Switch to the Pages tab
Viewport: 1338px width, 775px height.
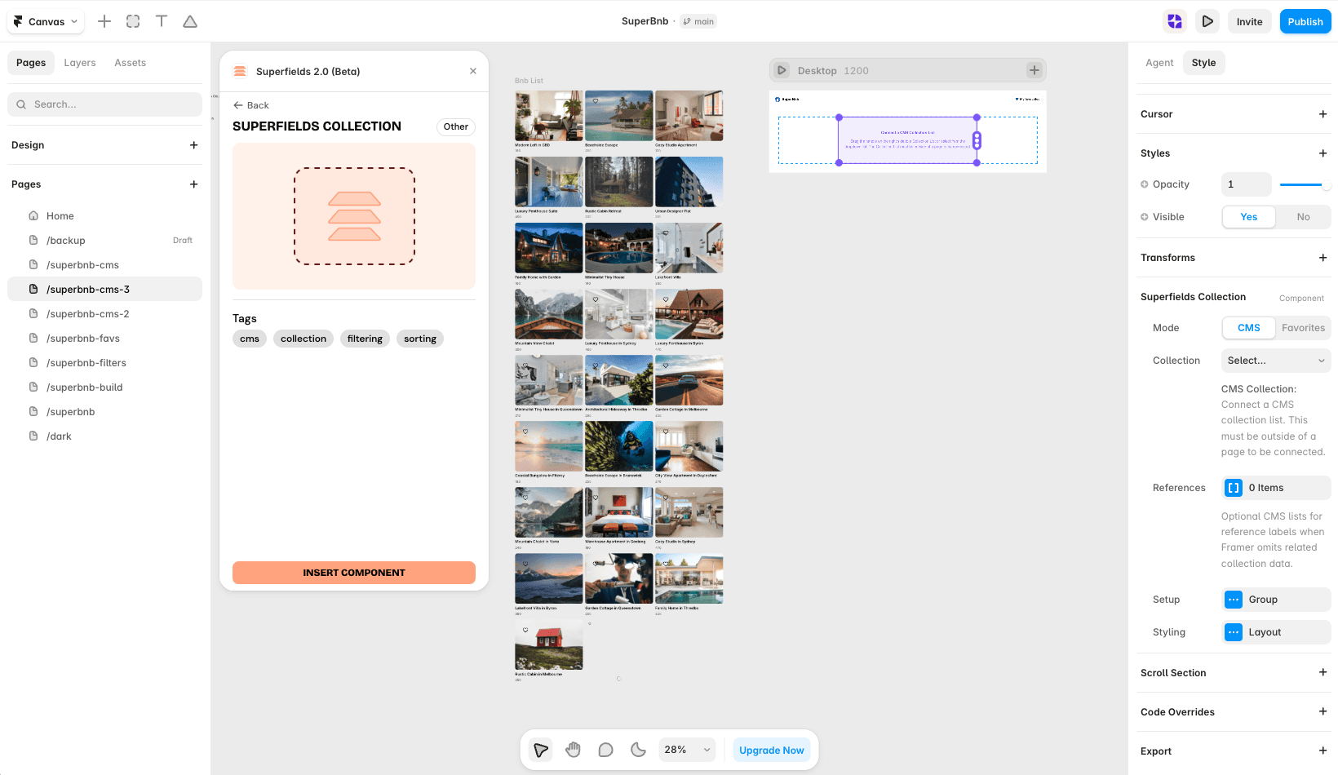pyautogui.click(x=31, y=63)
